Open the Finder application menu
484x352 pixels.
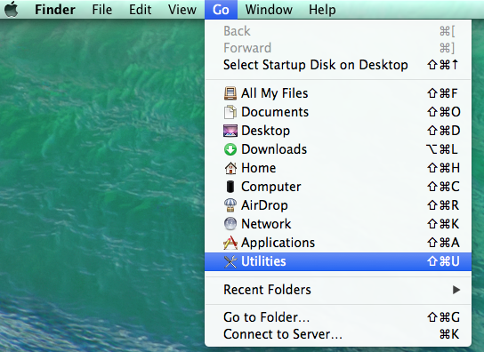(55, 10)
